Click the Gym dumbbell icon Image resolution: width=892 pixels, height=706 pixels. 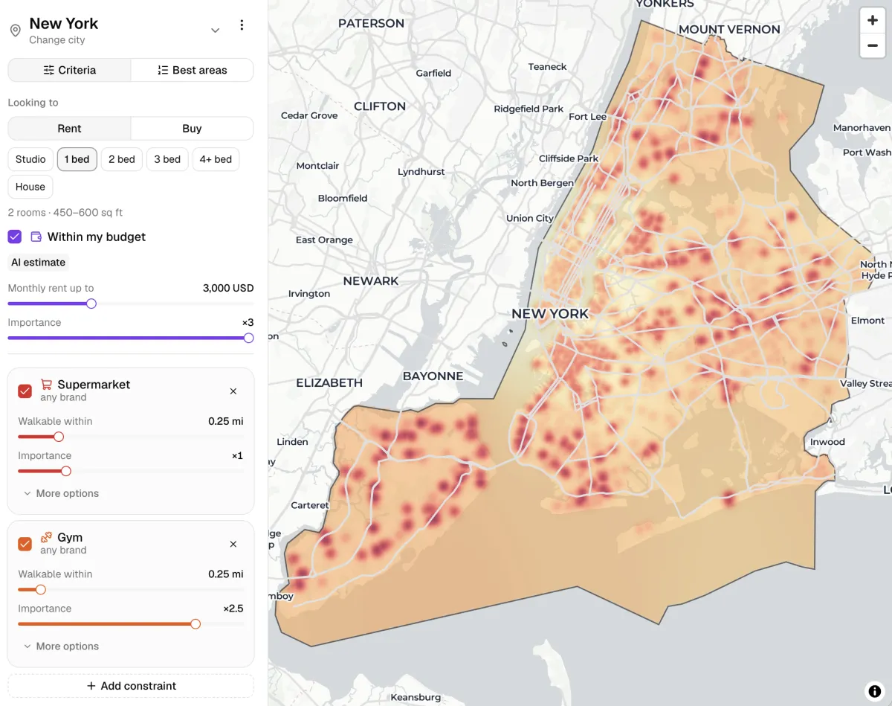(x=46, y=537)
